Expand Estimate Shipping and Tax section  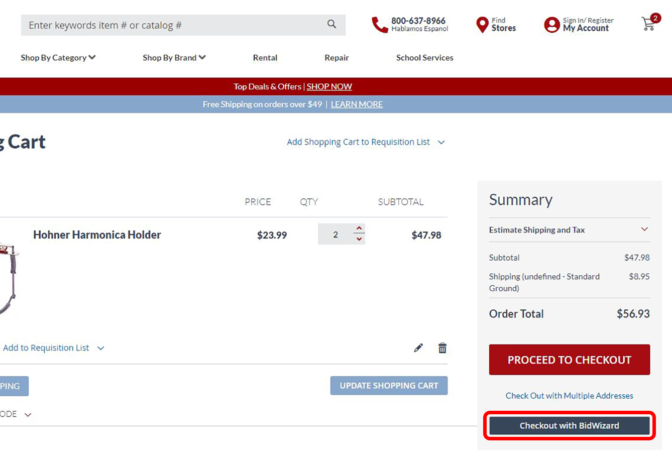point(569,230)
